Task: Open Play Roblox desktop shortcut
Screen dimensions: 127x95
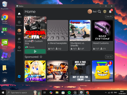Action: [x=5, y=56]
